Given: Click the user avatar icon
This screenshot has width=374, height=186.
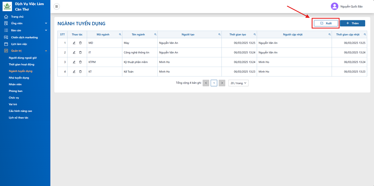Looking at the screenshot, I should [x=334, y=7].
